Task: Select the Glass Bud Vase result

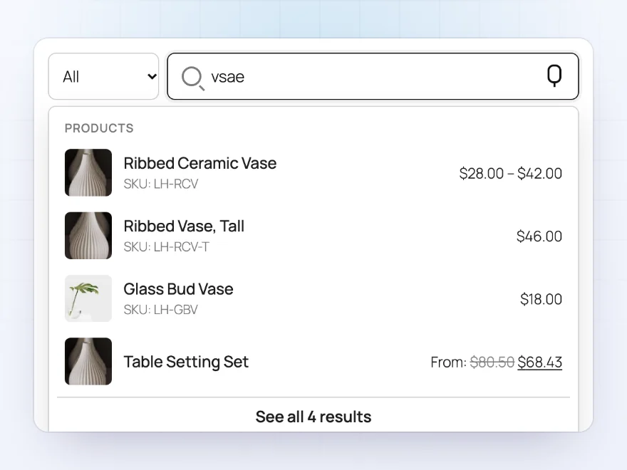Action: [x=313, y=298]
